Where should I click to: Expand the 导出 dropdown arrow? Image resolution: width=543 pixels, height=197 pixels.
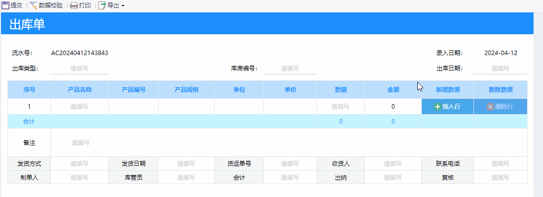pyautogui.click(x=123, y=6)
